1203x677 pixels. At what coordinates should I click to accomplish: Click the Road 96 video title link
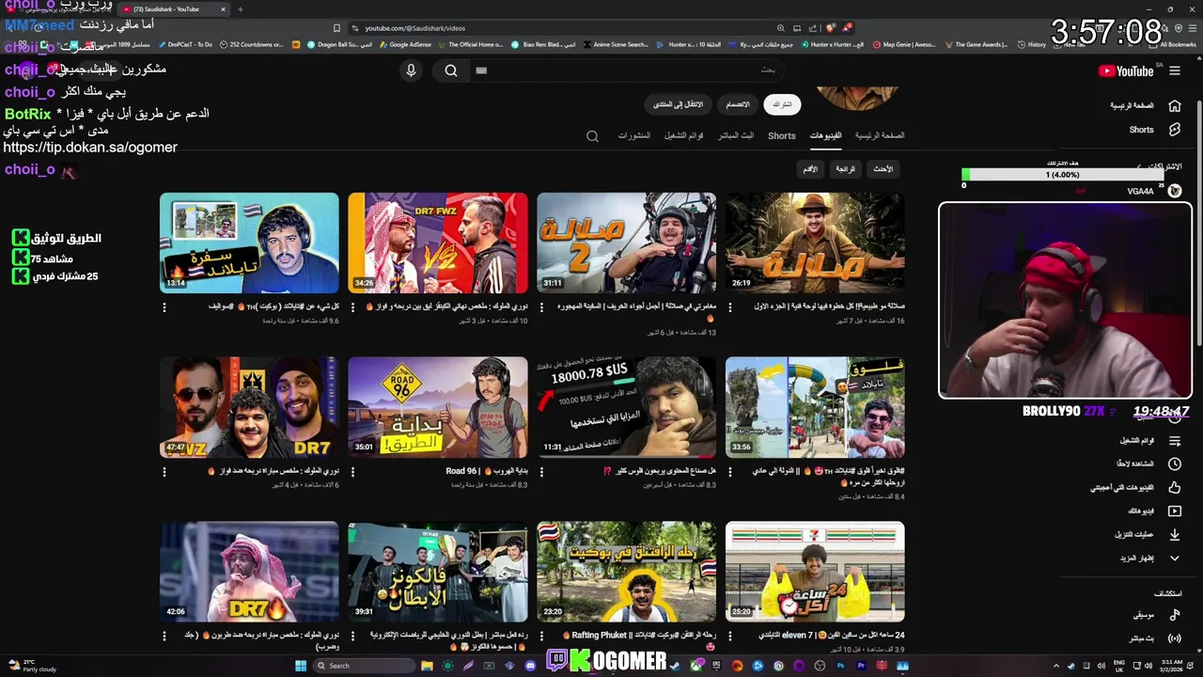point(487,471)
